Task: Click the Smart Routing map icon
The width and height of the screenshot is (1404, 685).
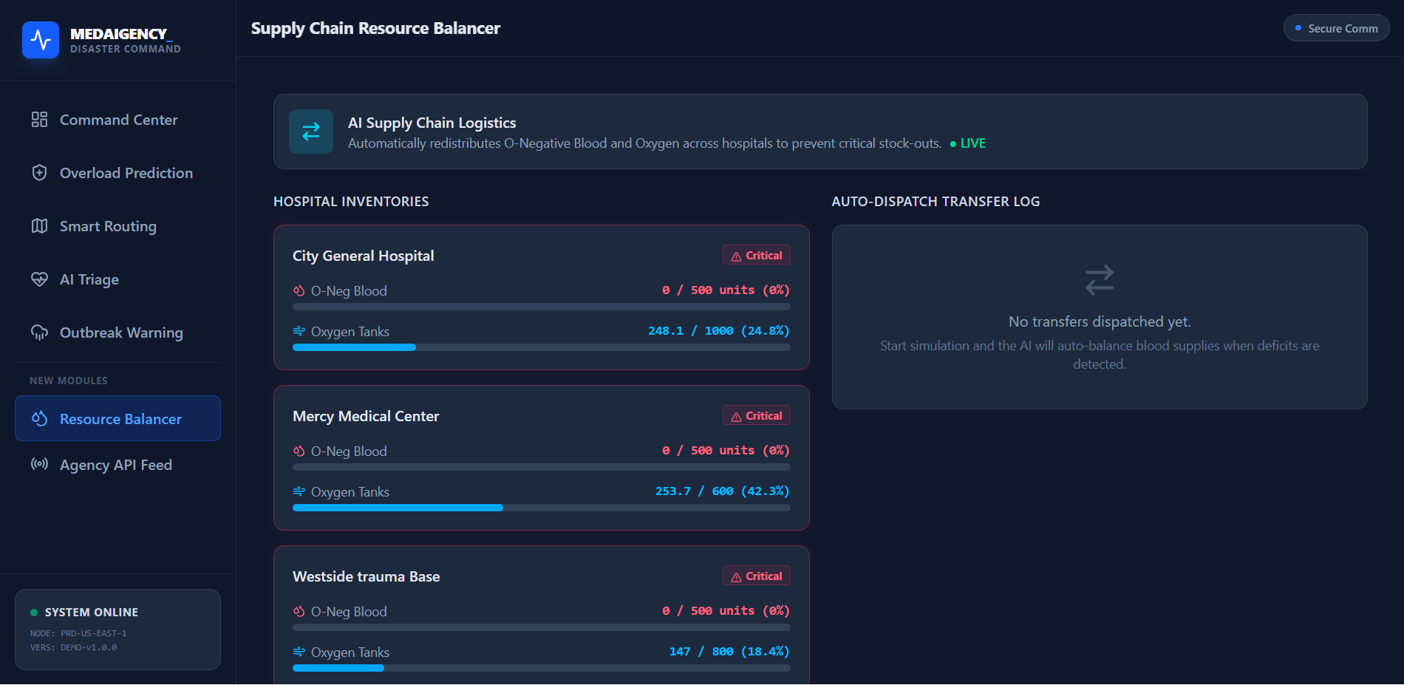Action: click(39, 226)
